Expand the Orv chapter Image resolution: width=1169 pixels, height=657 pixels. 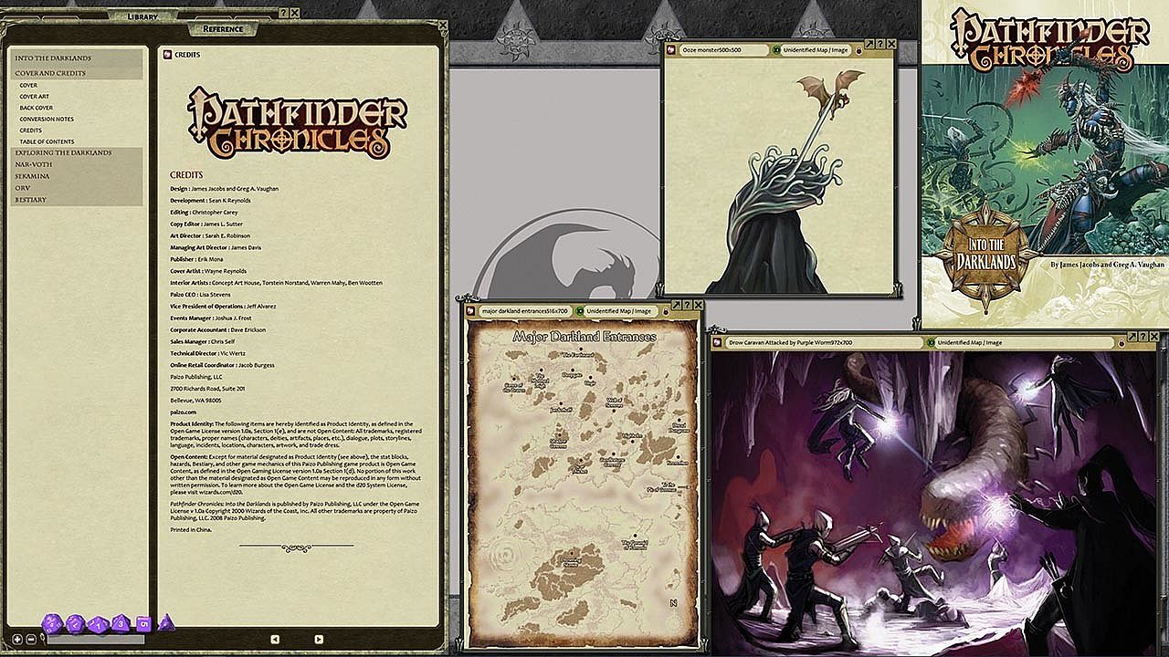[x=78, y=188]
